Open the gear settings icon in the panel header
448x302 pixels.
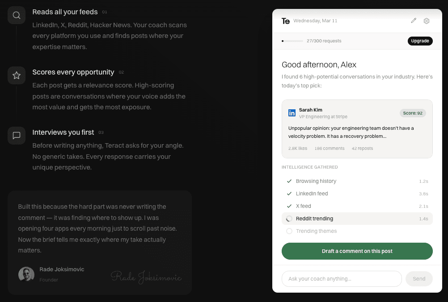426,21
